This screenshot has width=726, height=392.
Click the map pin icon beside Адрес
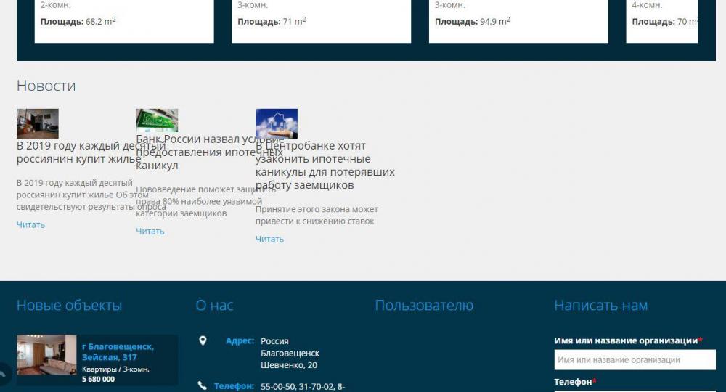click(x=203, y=340)
